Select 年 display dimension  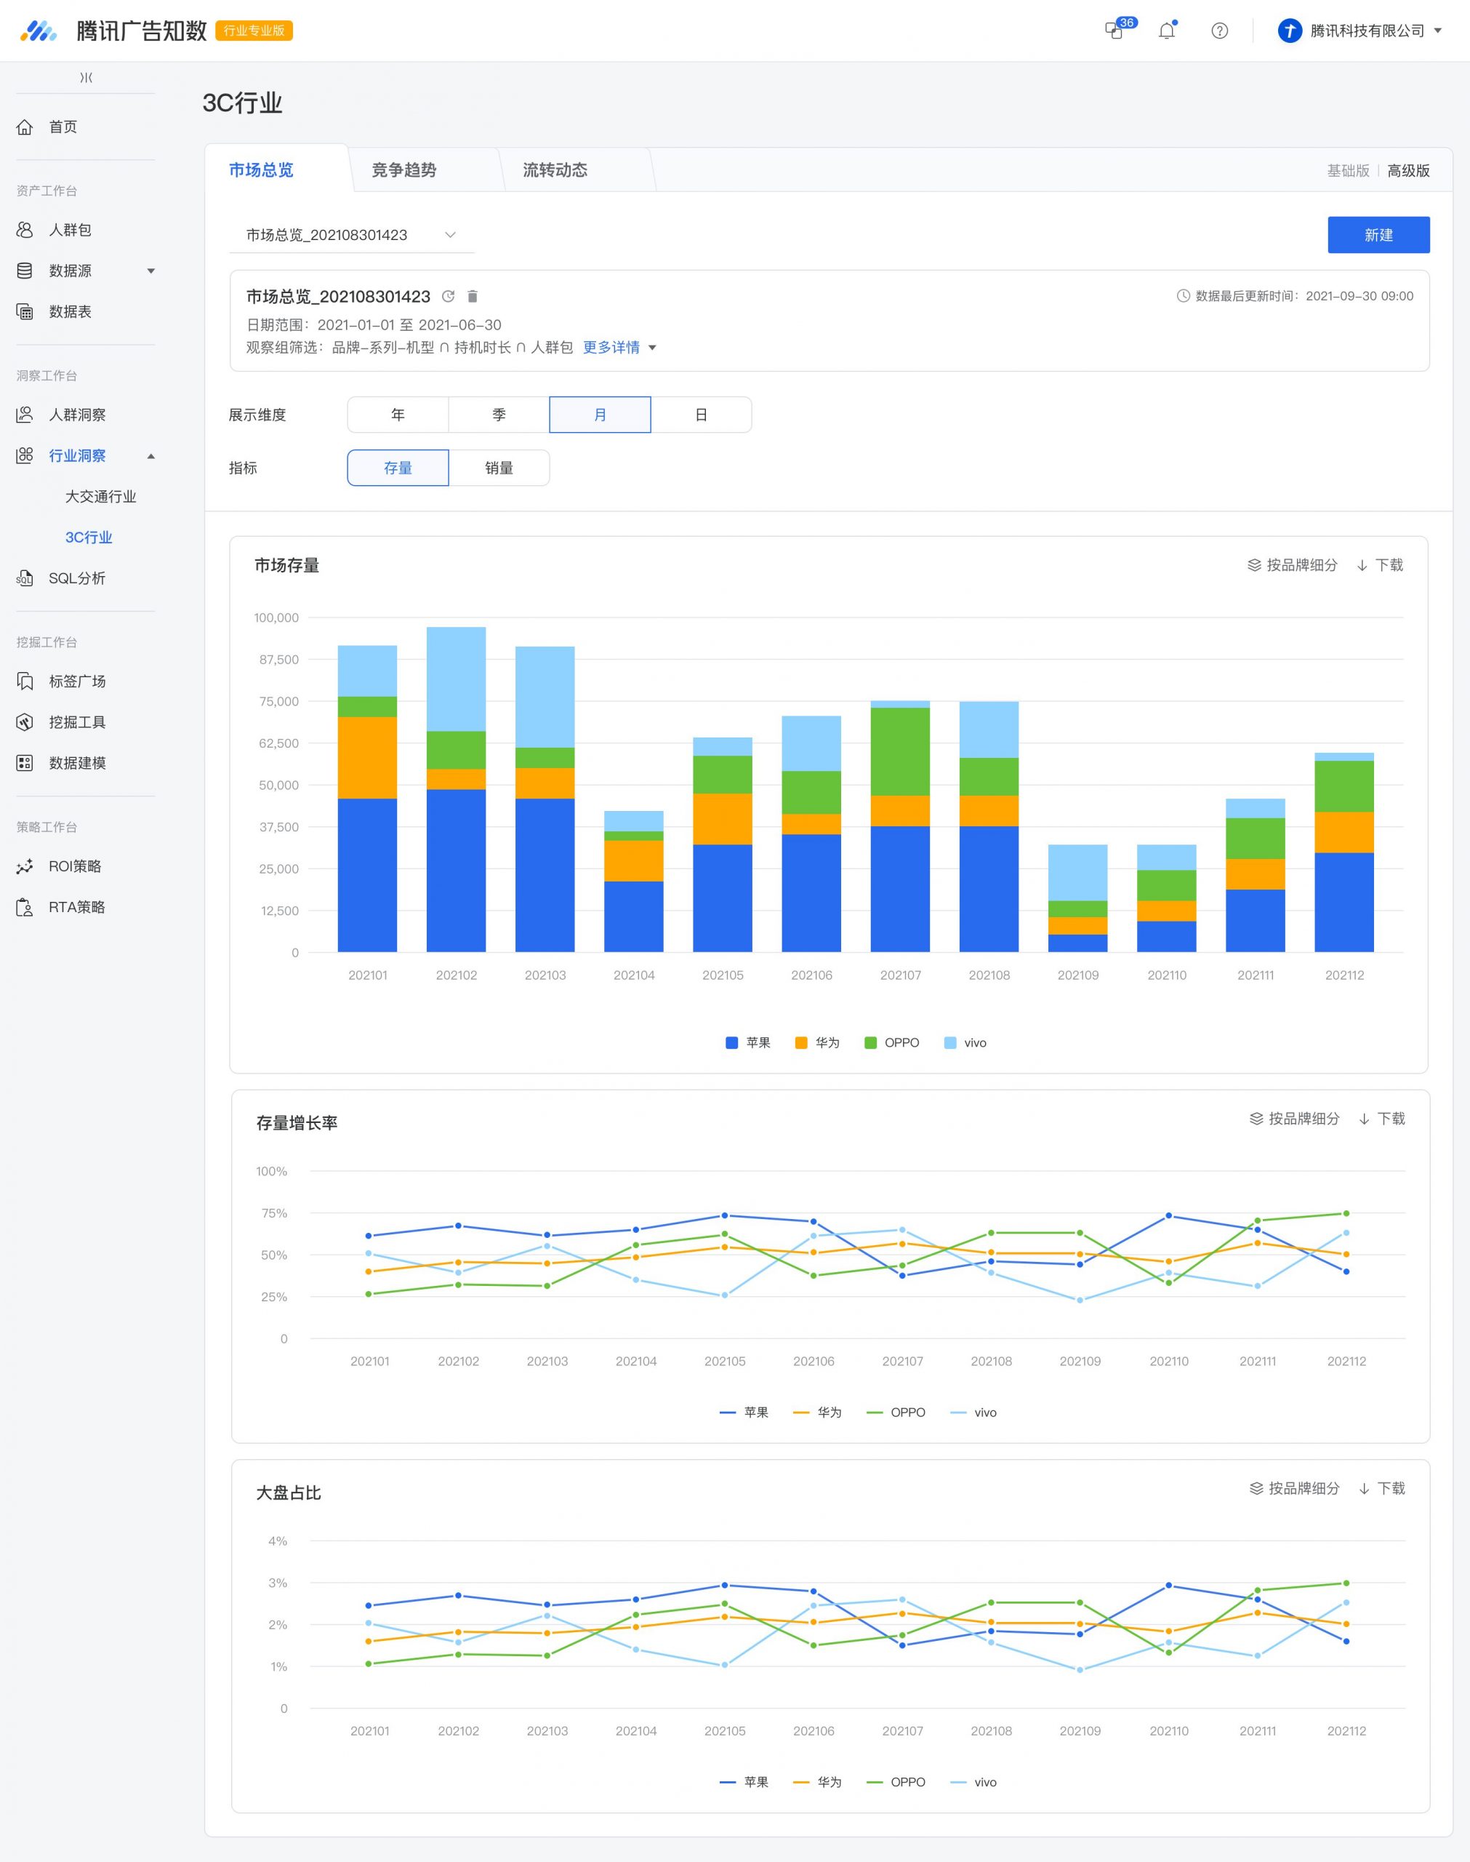398,415
